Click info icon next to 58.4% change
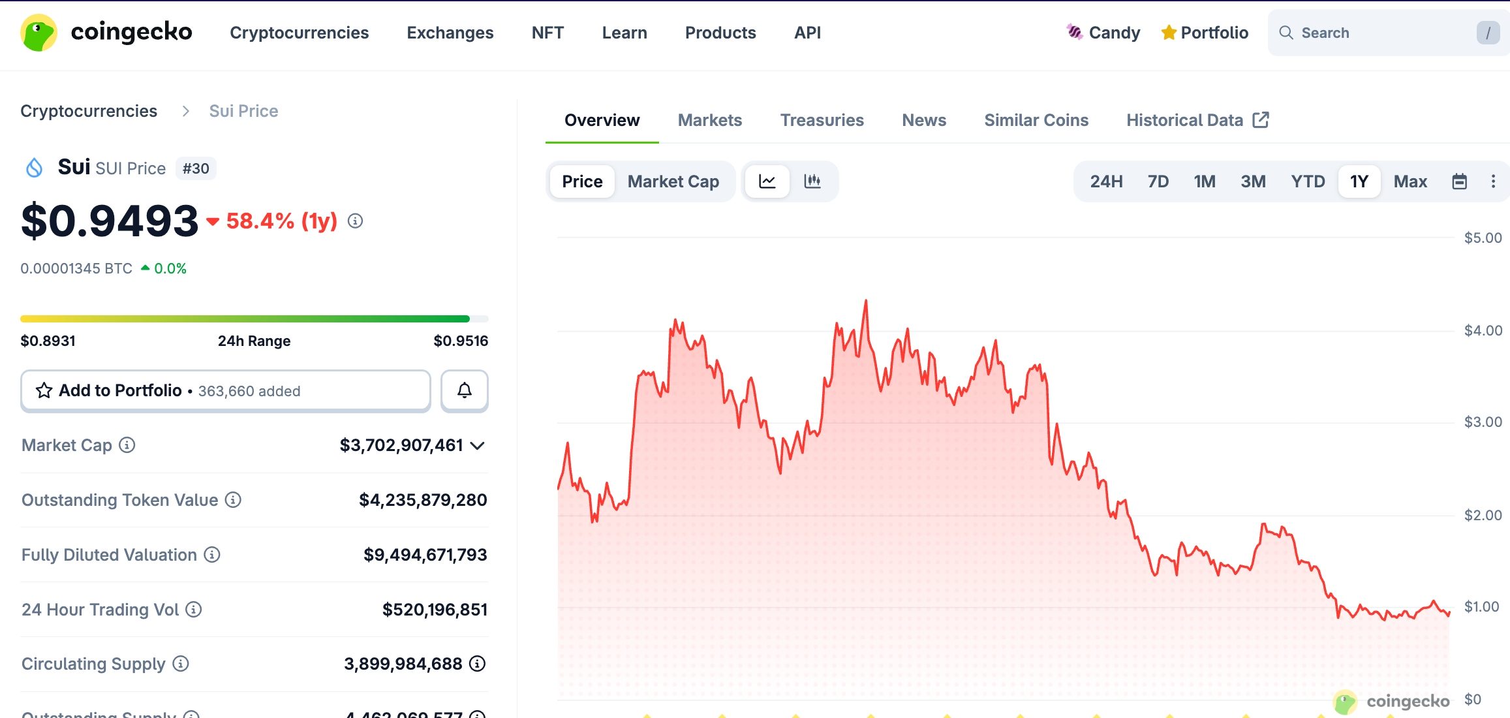The height and width of the screenshot is (718, 1510). tap(355, 221)
